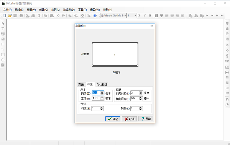Switch to the 存档标签 tab

[102, 85]
